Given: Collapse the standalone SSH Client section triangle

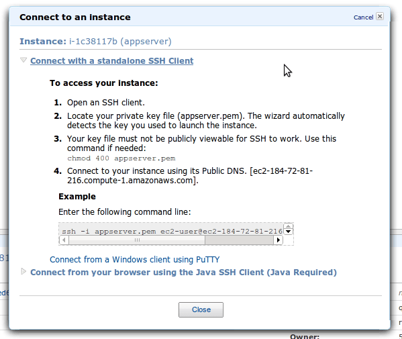Looking at the screenshot, I should 23,60.
